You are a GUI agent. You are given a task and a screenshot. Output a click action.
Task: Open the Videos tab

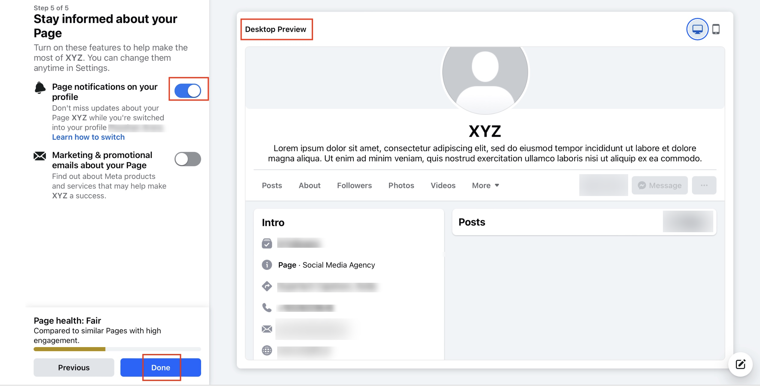click(443, 185)
